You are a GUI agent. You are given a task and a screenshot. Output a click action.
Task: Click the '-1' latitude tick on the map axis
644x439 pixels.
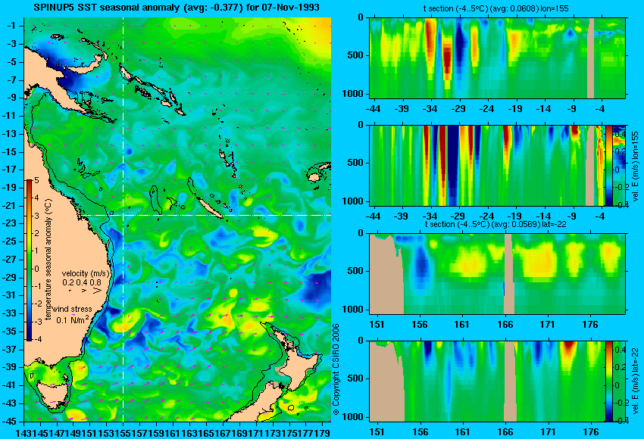click(12, 26)
